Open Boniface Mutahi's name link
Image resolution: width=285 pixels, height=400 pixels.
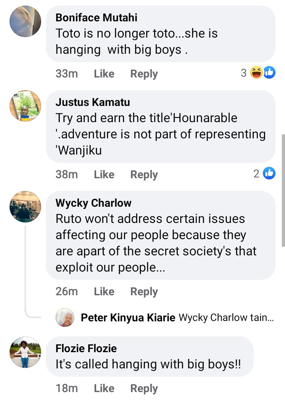point(96,18)
